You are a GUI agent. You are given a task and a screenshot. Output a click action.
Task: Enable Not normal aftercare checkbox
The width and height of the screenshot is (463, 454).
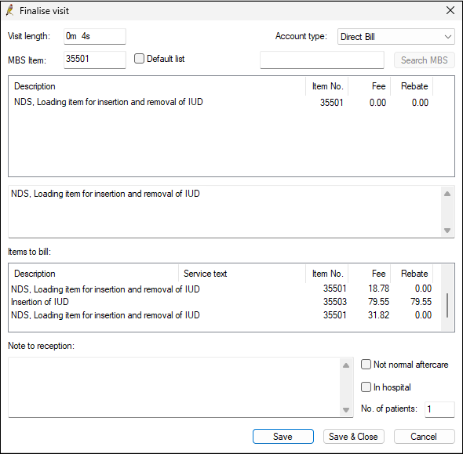366,365
